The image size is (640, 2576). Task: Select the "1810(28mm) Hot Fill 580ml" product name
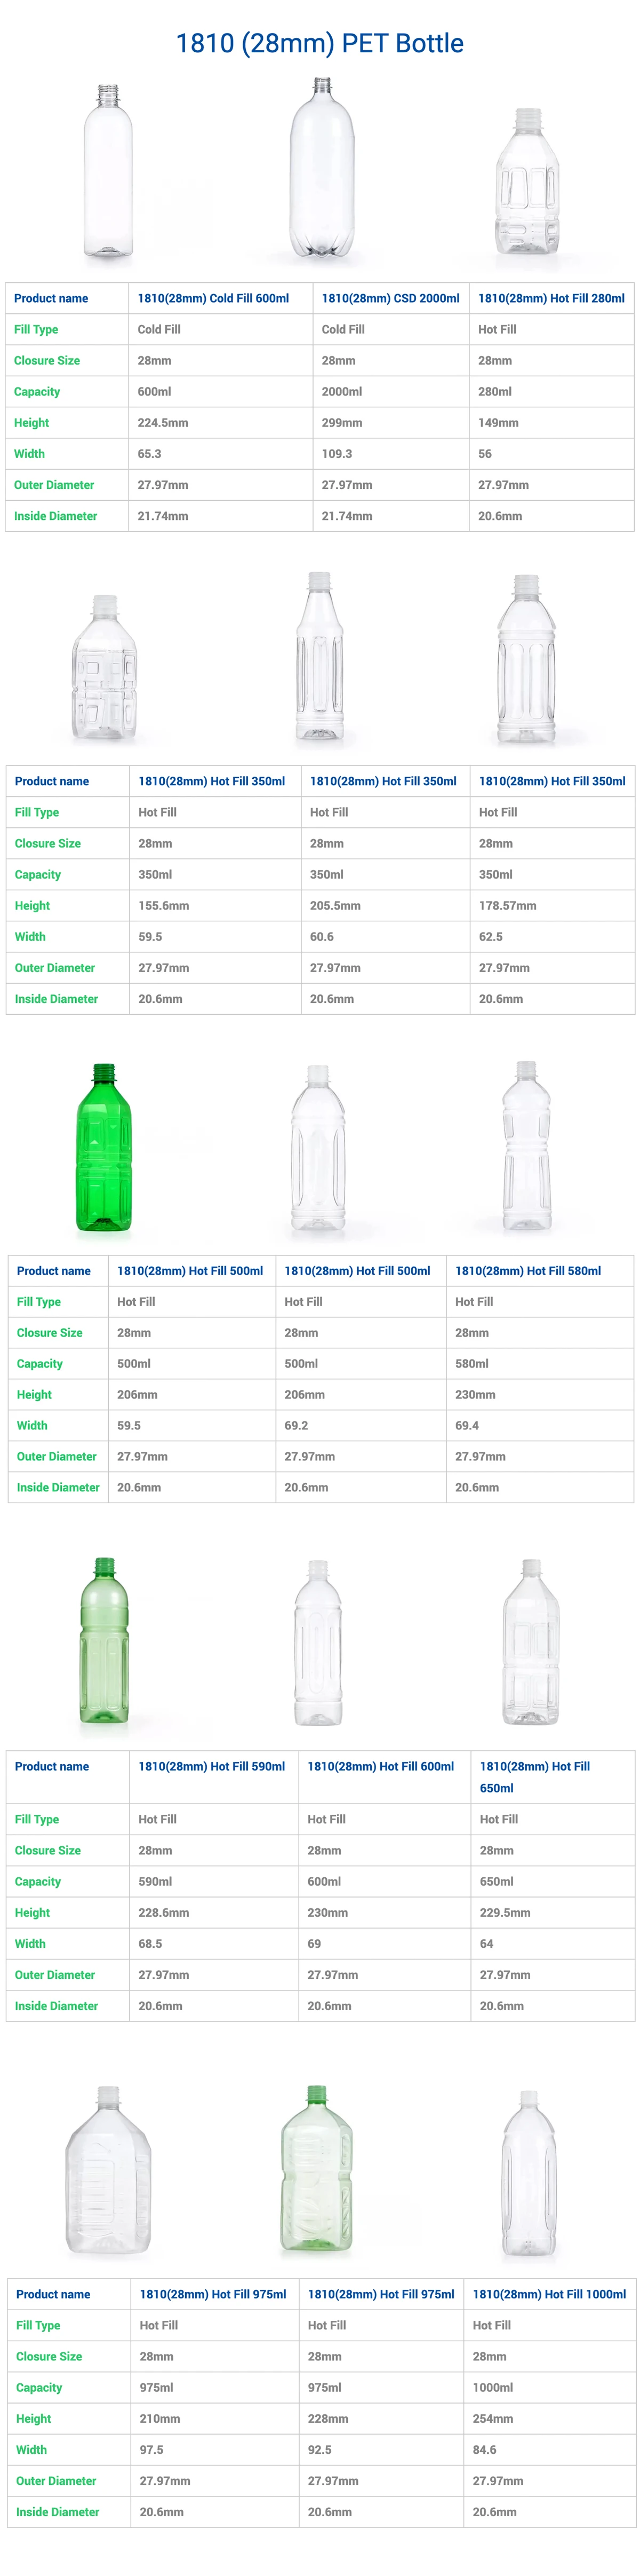[528, 1271]
